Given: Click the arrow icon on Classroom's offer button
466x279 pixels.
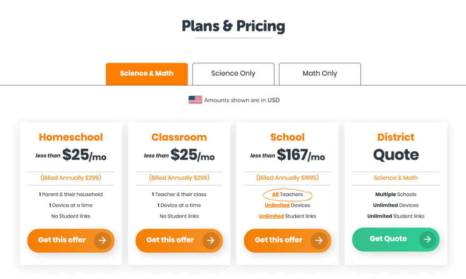Looking at the screenshot, I should click(x=211, y=241).
